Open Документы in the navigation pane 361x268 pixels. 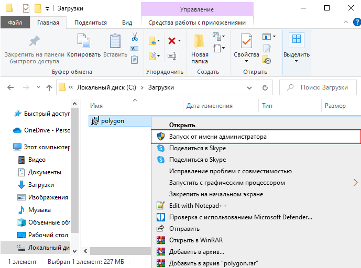[x=45, y=172]
